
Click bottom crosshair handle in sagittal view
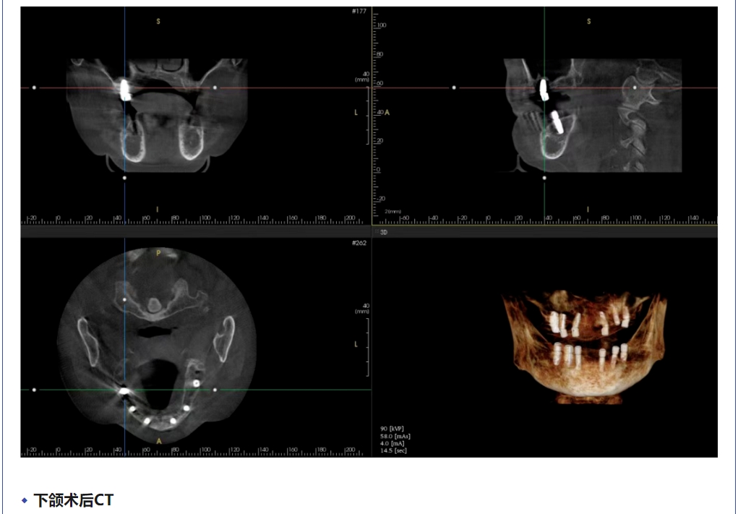544,177
